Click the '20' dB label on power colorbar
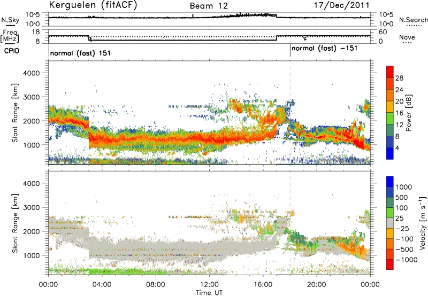 pos(399,102)
